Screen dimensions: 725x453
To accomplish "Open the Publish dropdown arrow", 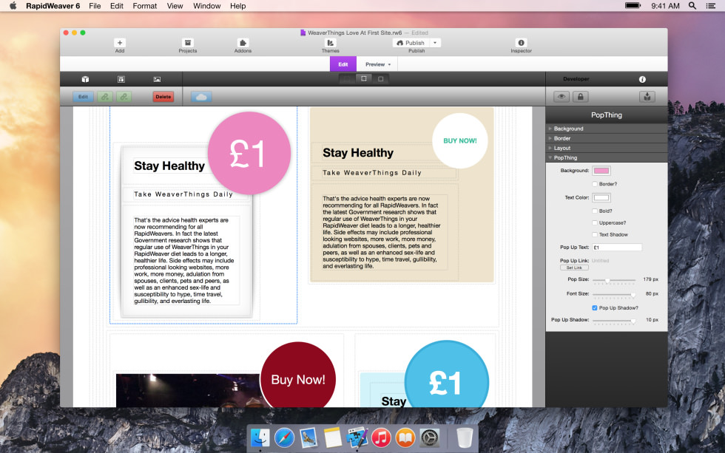I will coord(435,43).
